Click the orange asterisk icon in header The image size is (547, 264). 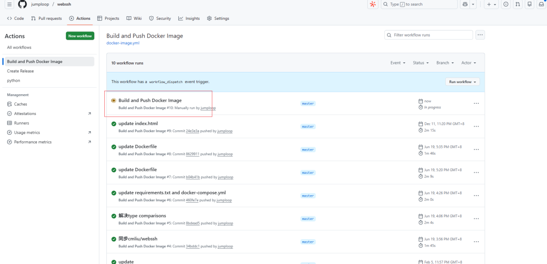(373, 5)
